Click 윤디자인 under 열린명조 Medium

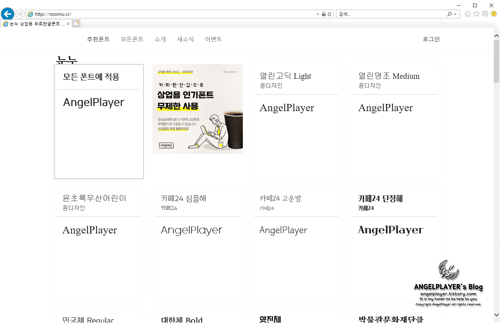pos(370,86)
